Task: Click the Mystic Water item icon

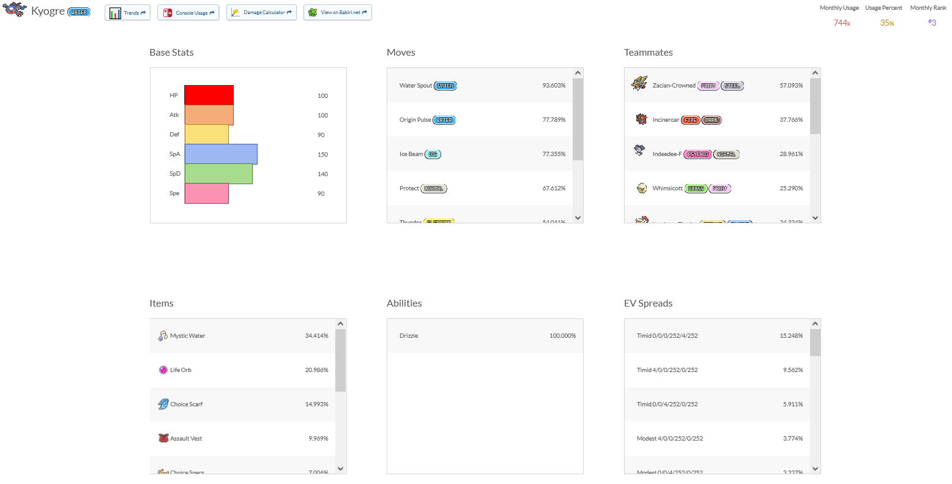Action: (x=163, y=335)
